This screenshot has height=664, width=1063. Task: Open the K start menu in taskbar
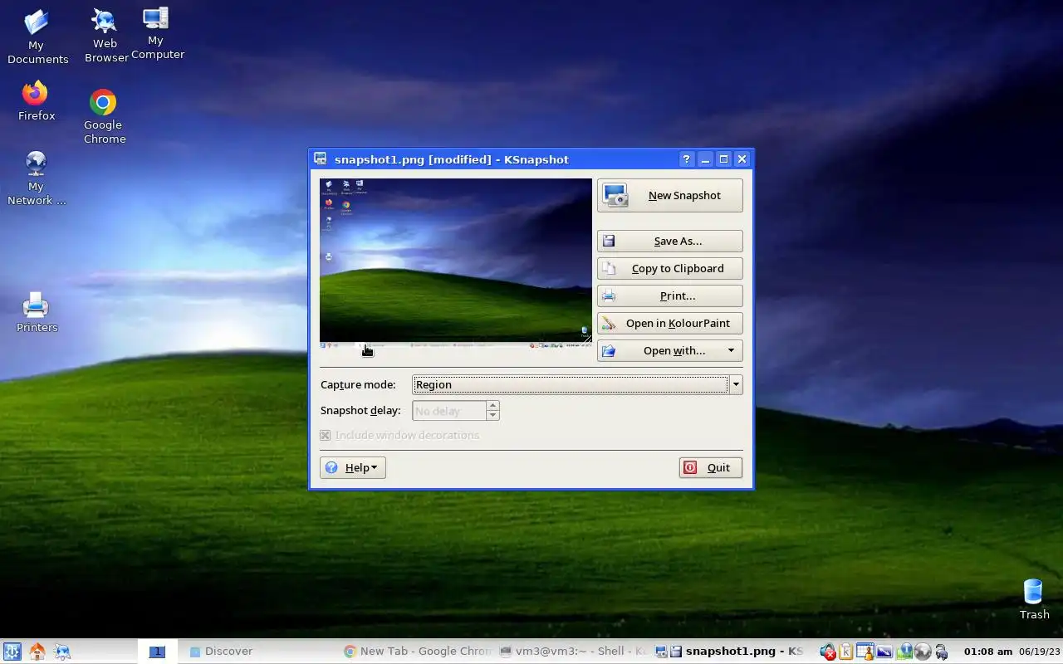pyautogui.click(x=12, y=652)
